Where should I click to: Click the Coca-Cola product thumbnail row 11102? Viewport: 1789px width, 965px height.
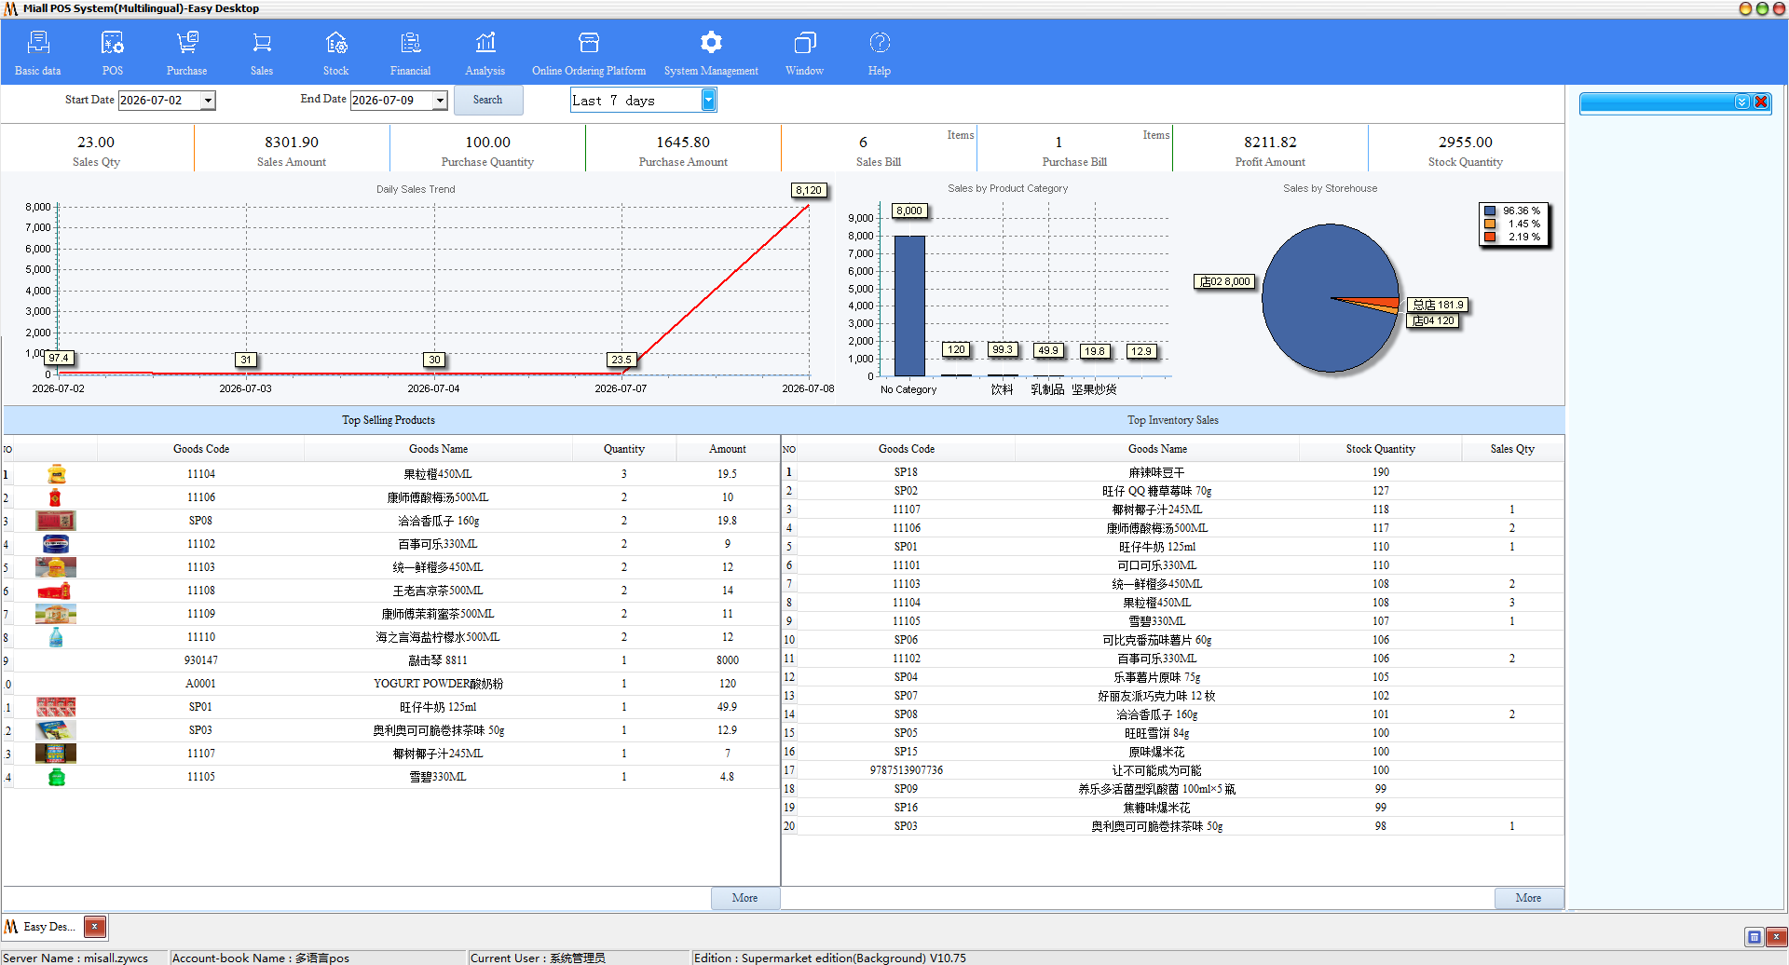point(56,544)
